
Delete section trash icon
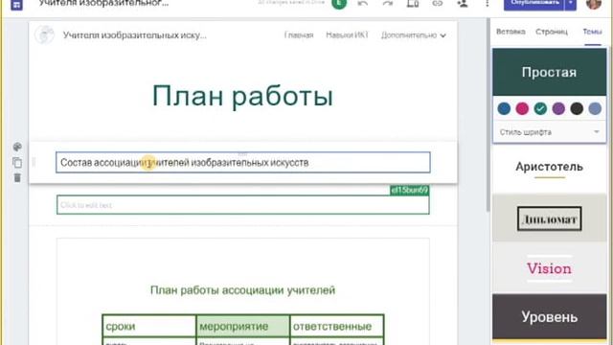pos(17,178)
